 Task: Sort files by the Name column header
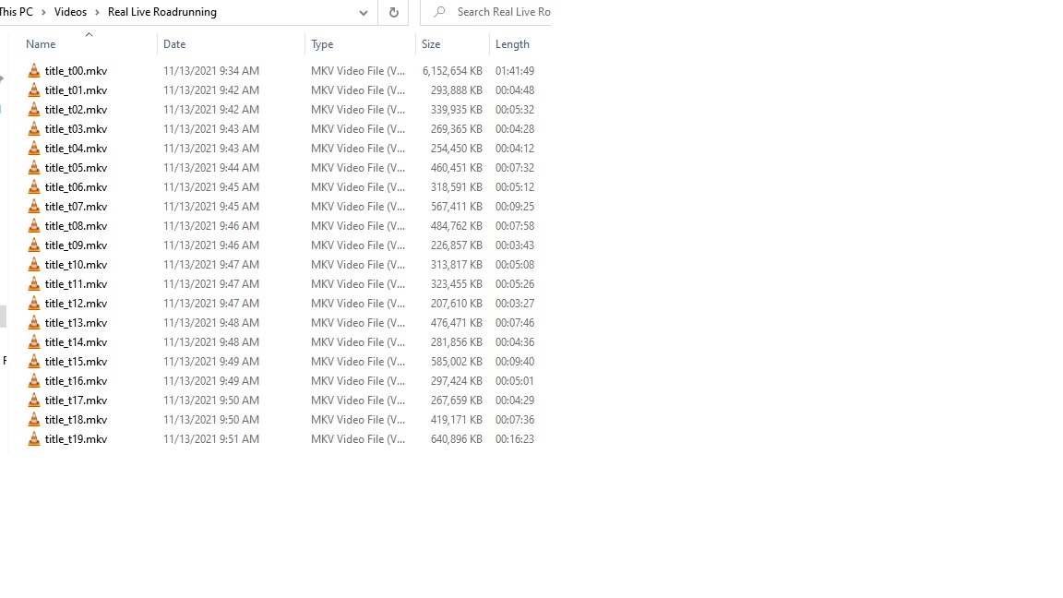click(x=41, y=44)
